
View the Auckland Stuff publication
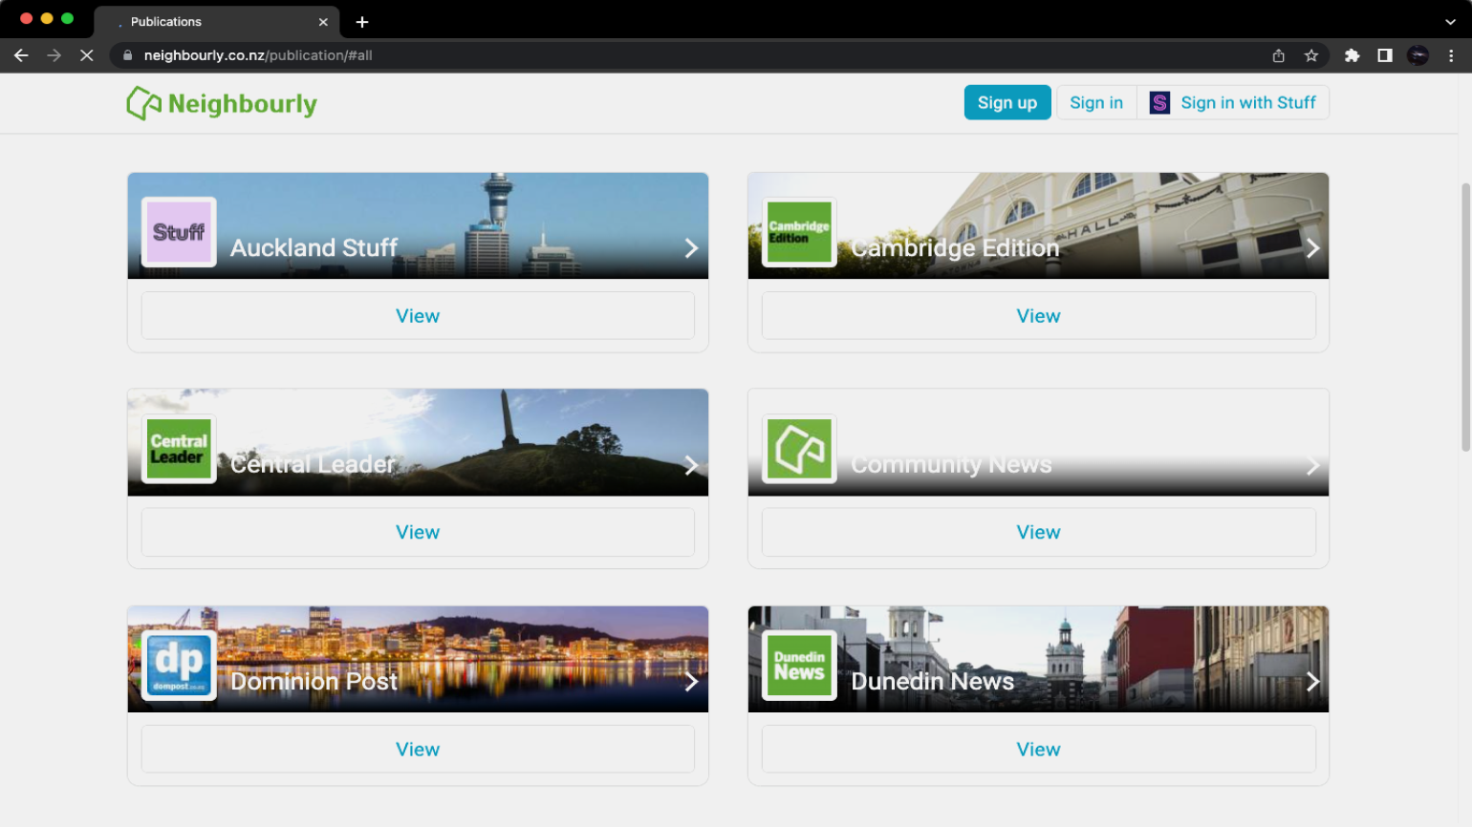click(418, 316)
